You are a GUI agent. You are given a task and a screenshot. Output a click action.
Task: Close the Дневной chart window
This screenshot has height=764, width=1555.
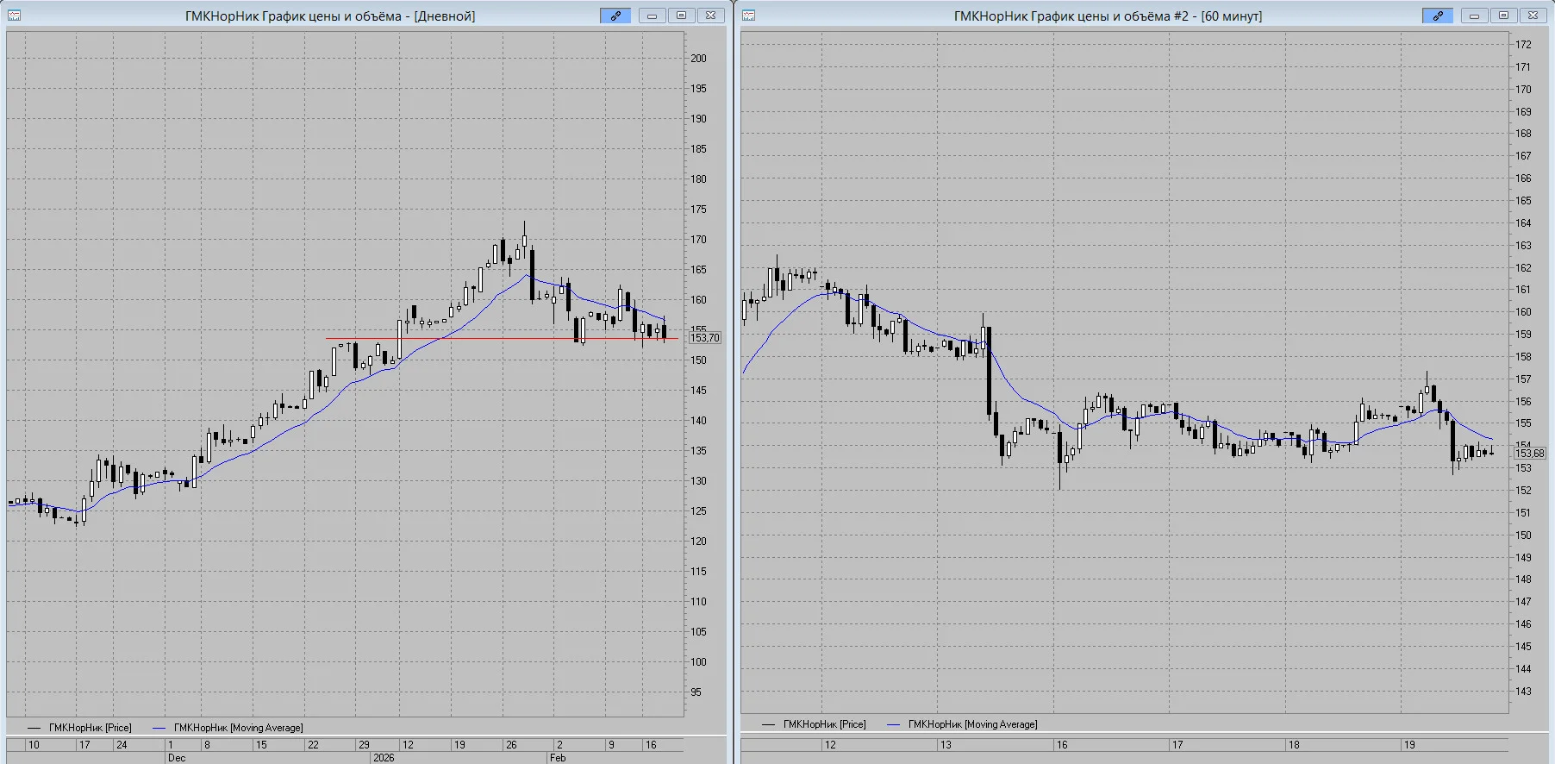click(710, 16)
